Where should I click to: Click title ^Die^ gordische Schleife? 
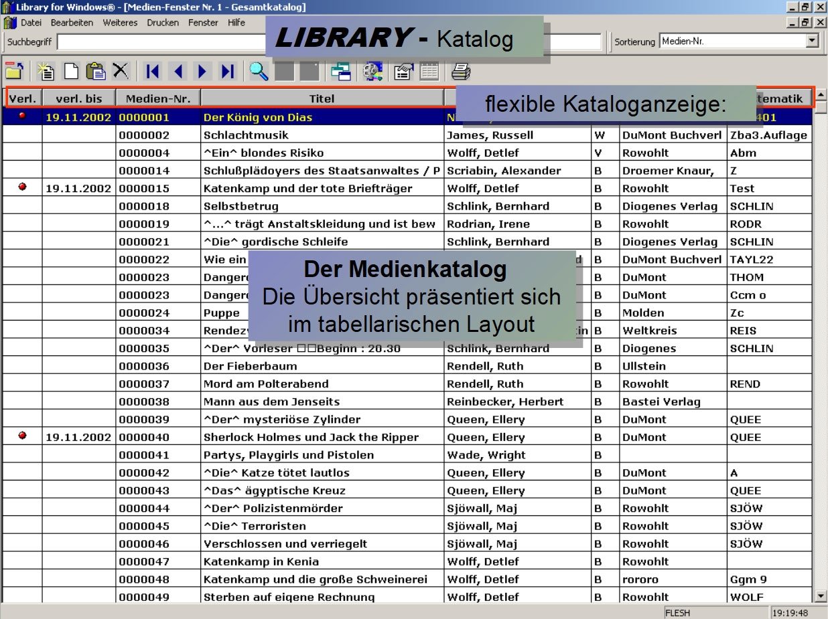coord(276,242)
